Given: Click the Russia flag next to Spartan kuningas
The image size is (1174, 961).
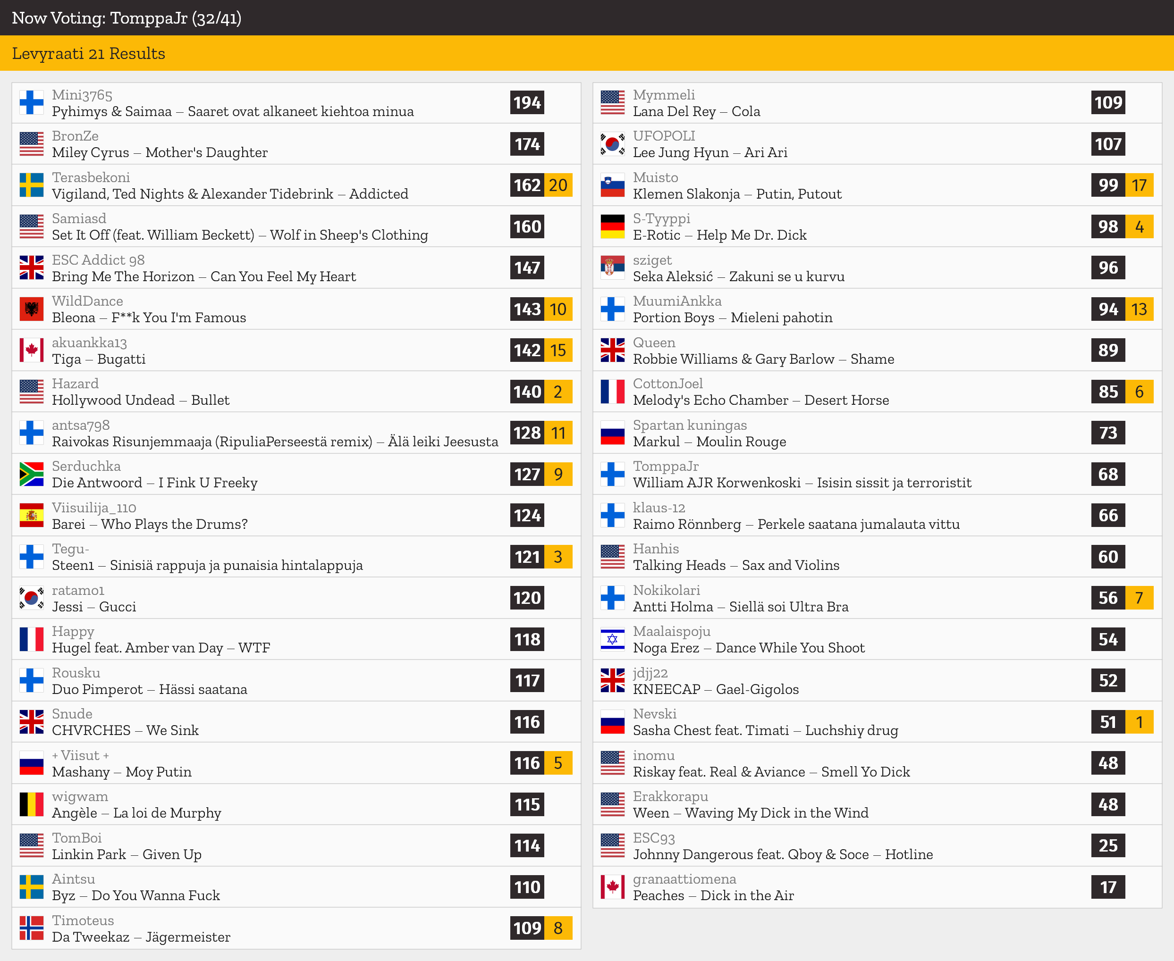Looking at the screenshot, I should (x=612, y=433).
